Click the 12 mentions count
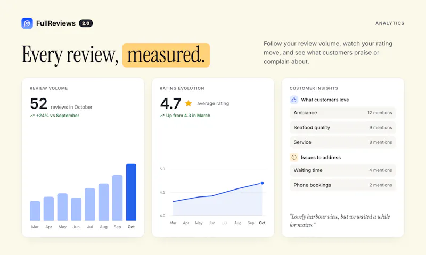 coord(380,113)
